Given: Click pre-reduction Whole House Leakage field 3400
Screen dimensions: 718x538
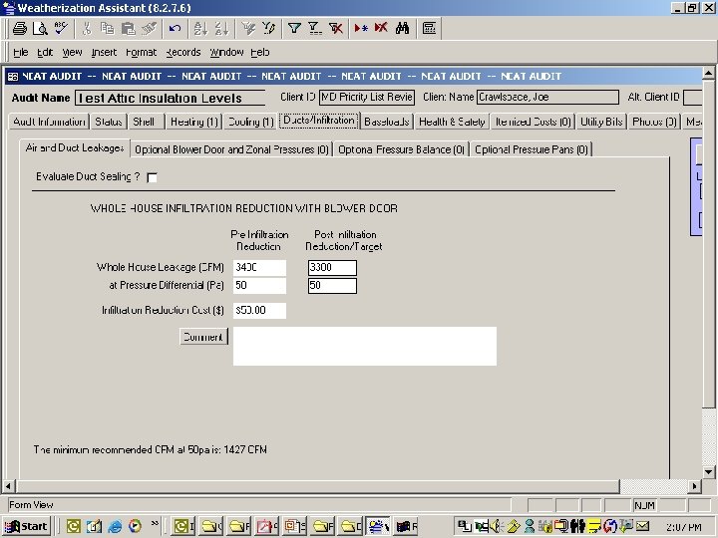Looking at the screenshot, I should tap(259, 268).
